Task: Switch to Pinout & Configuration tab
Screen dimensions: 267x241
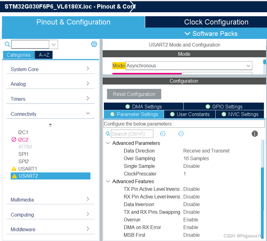Action: (73, 22)
